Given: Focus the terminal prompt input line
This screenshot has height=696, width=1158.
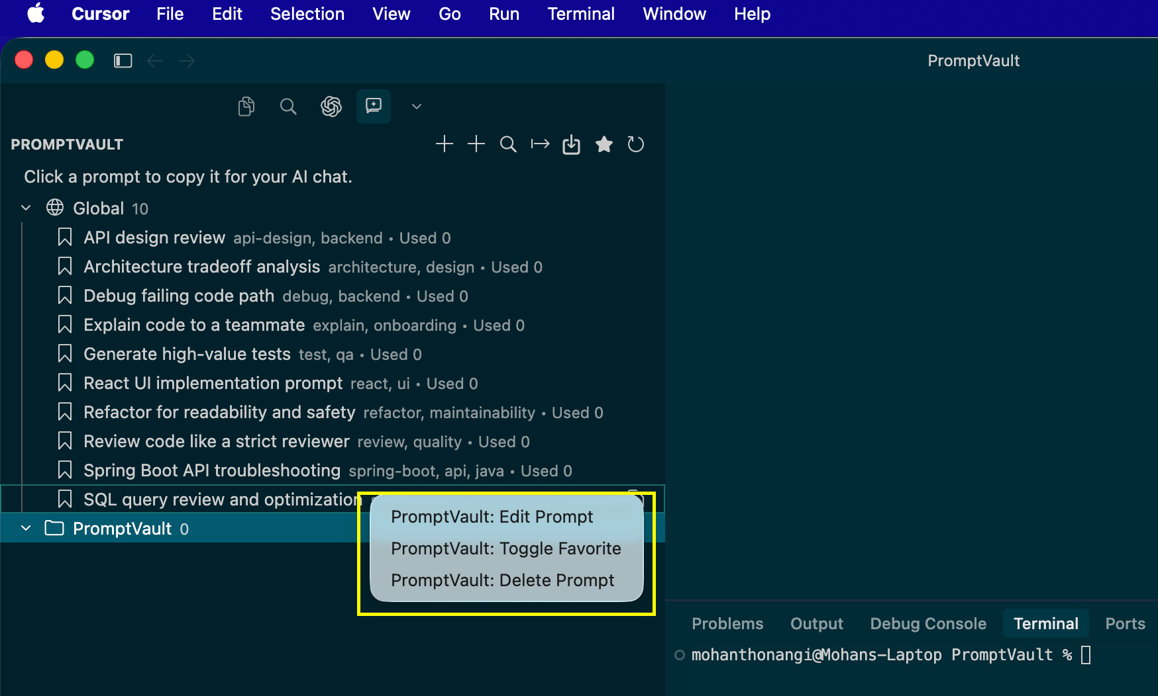Looking at the screenshot, I should 1086,655.
